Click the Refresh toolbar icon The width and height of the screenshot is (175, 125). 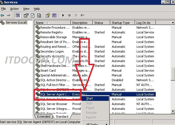pyautogui.click(x=33, y=15)
